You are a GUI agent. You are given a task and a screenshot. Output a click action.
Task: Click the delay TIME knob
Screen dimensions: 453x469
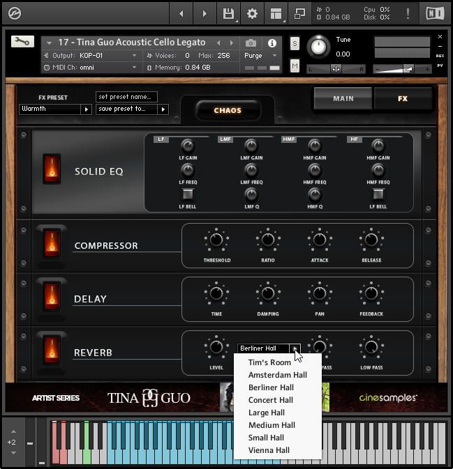216,293
